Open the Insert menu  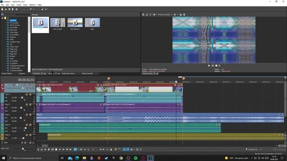tap(19, 5)
